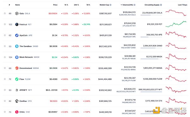Image resolution: width=190 pixels, height=117 pixels.
Task: Star Gala to add to watchlist
Action: (5, 13)
